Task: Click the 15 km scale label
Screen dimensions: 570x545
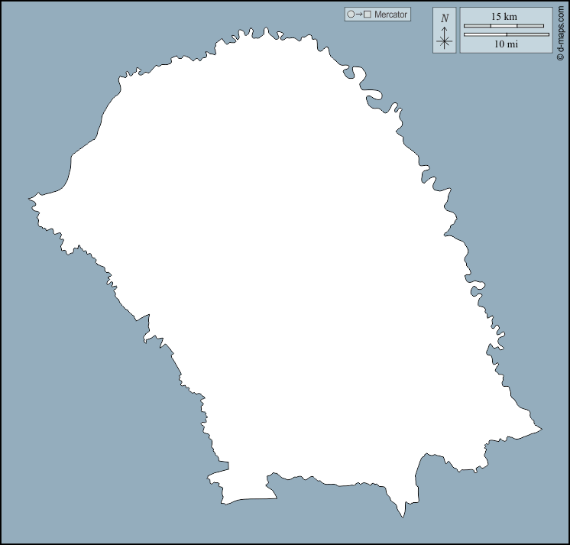Action: 504,17
